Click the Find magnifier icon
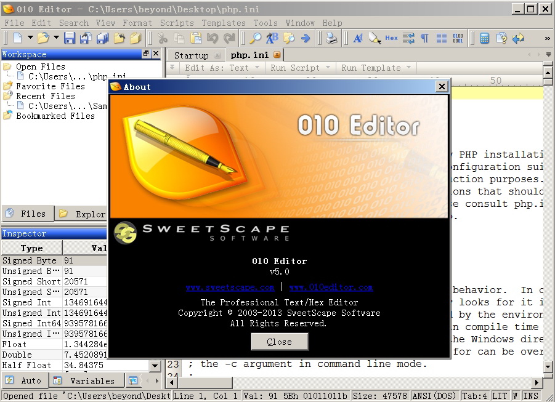Viewport: 555px width, 402px height. pyautogui.click(x=255, y=38)
